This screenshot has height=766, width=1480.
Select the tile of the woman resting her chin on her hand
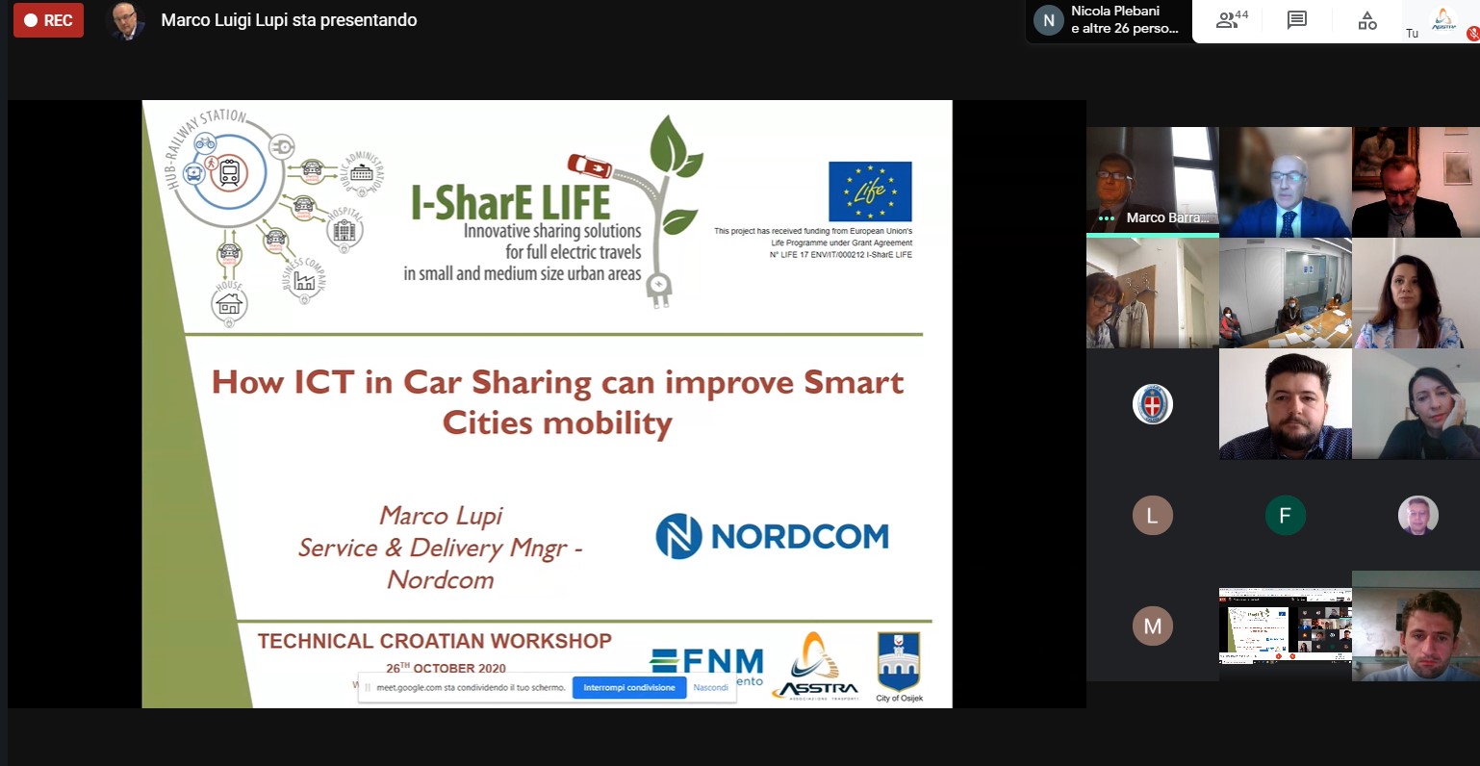tap(1416, 404)
